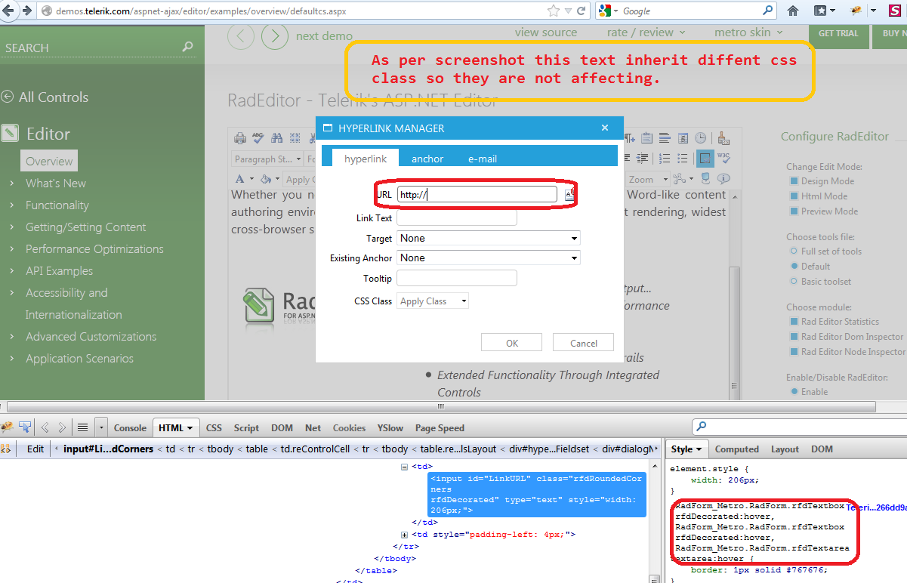The width and height of the screenshot is (907, 583).
Task: Click the Link Text input field
Action: [457, 217]
